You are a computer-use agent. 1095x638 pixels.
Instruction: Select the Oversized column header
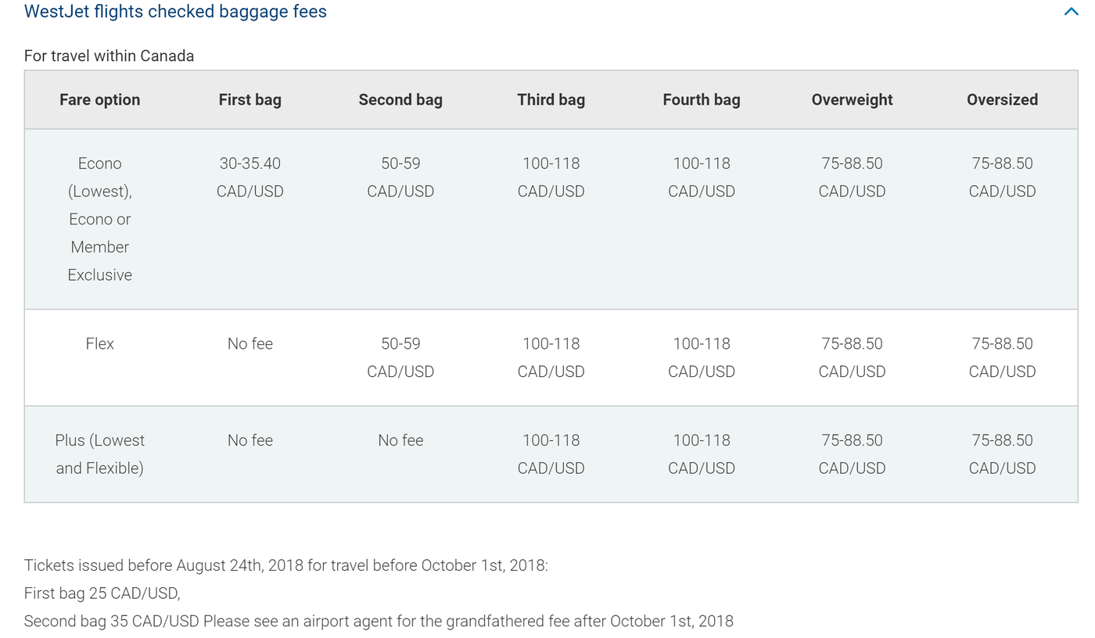point(1002,99)
